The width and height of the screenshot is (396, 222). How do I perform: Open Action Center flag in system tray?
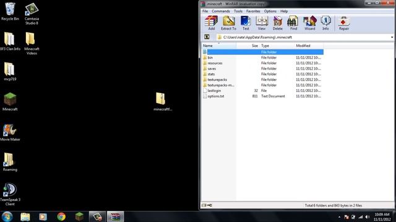pyautogui.click(x=346, y=217)
